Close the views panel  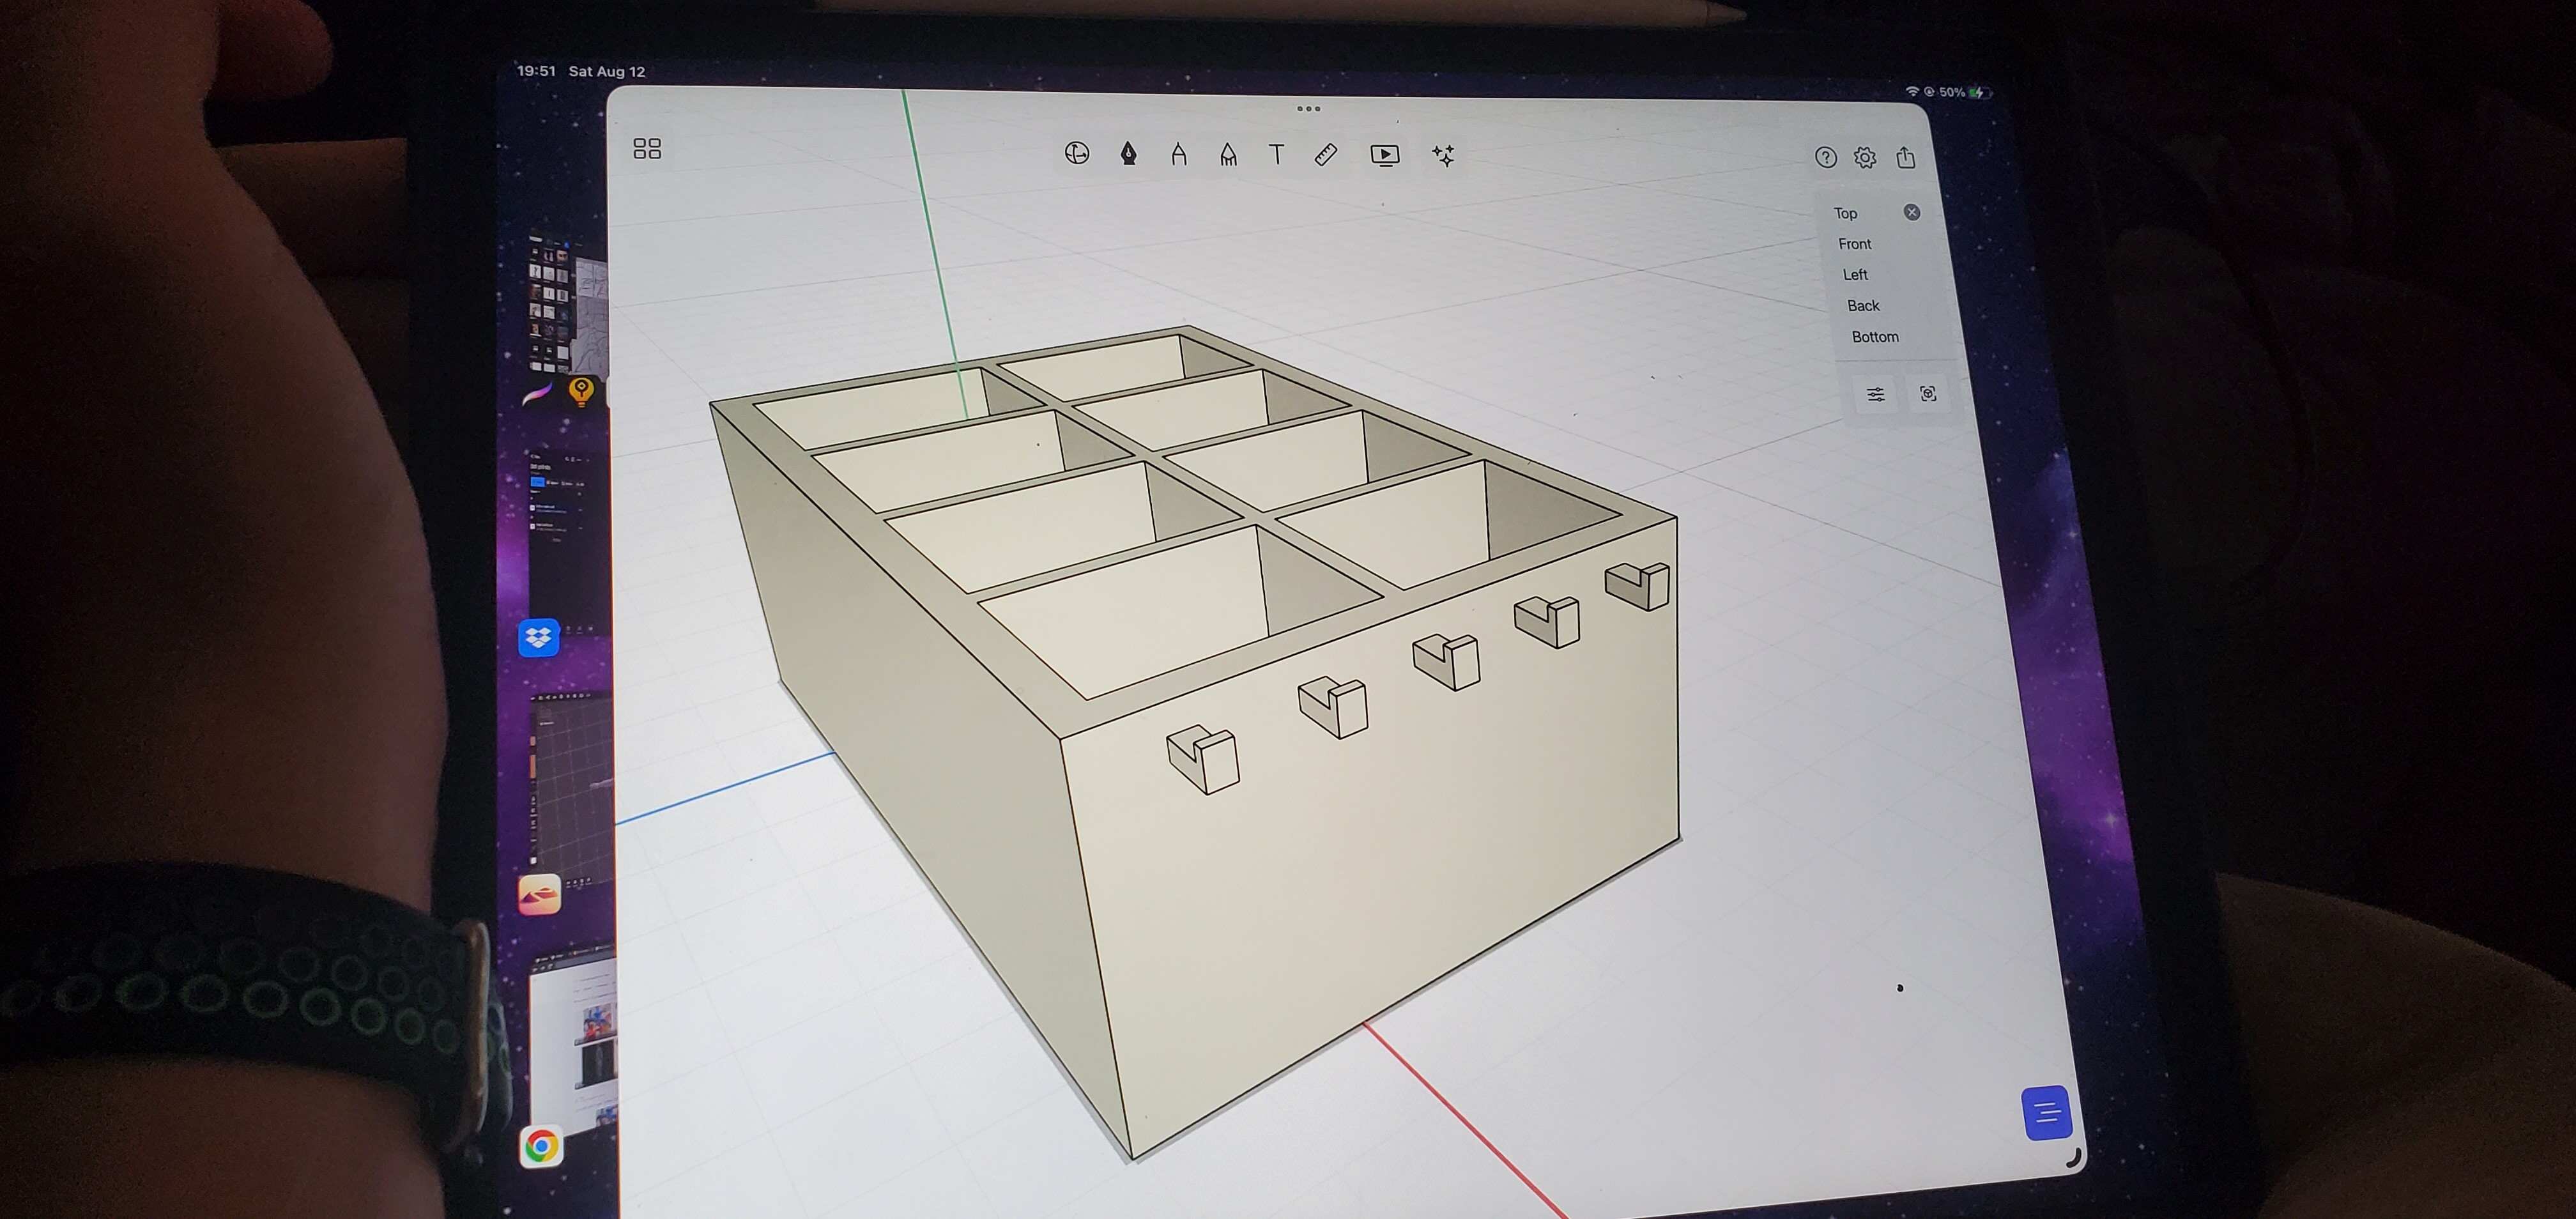pyautogui.click(x=1912, y=212)
